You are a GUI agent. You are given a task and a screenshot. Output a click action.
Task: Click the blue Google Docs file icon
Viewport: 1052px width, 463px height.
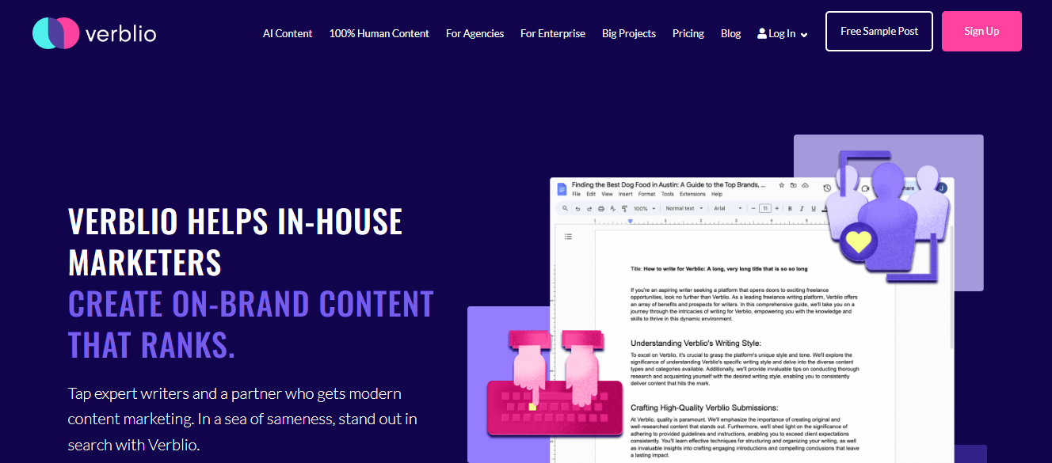click(x=562, y=188)
